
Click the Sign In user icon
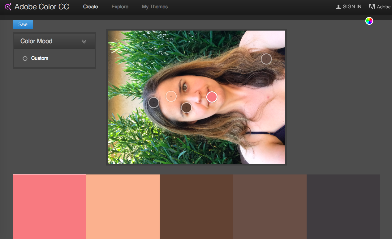point(338,7)
